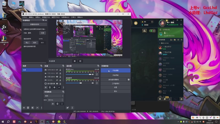This screenshot has width=220, height=124.
Task: Toggle visibility of Game Capture 2 source
Action: (57, 80)
